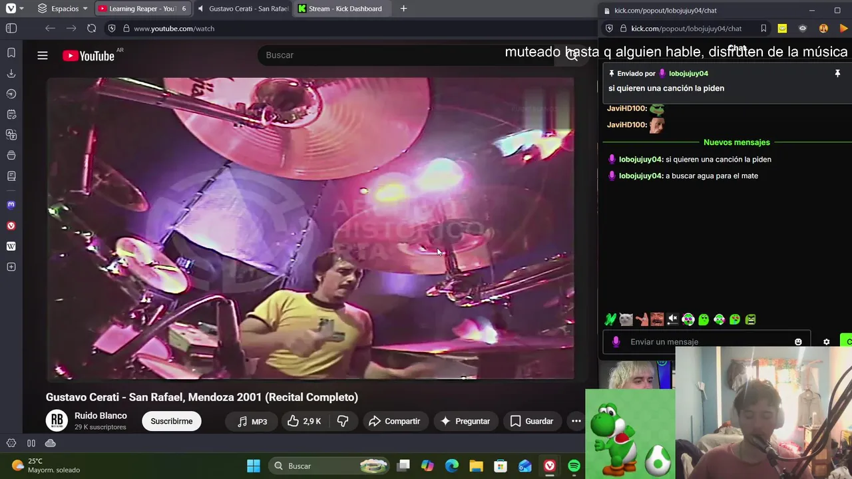852x479 pixels.
Task: Open a new browser tab
Action: pos(403,9)
